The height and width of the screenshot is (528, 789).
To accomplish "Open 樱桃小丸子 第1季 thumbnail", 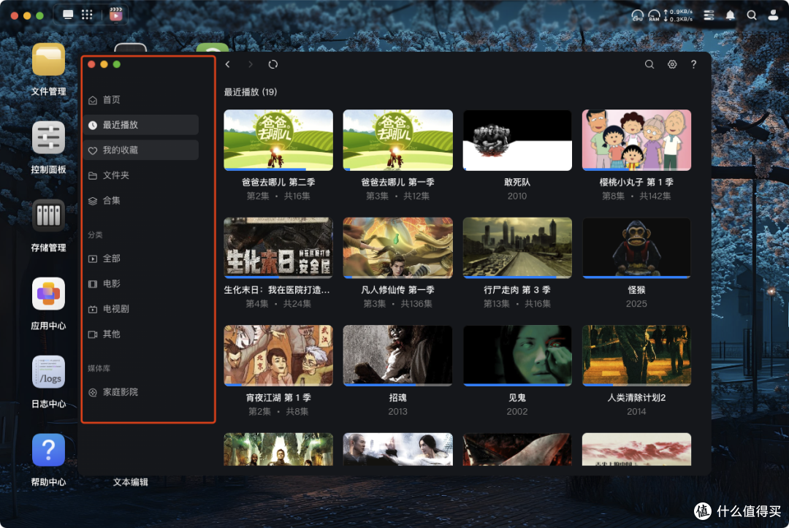I will pos(636,139).
